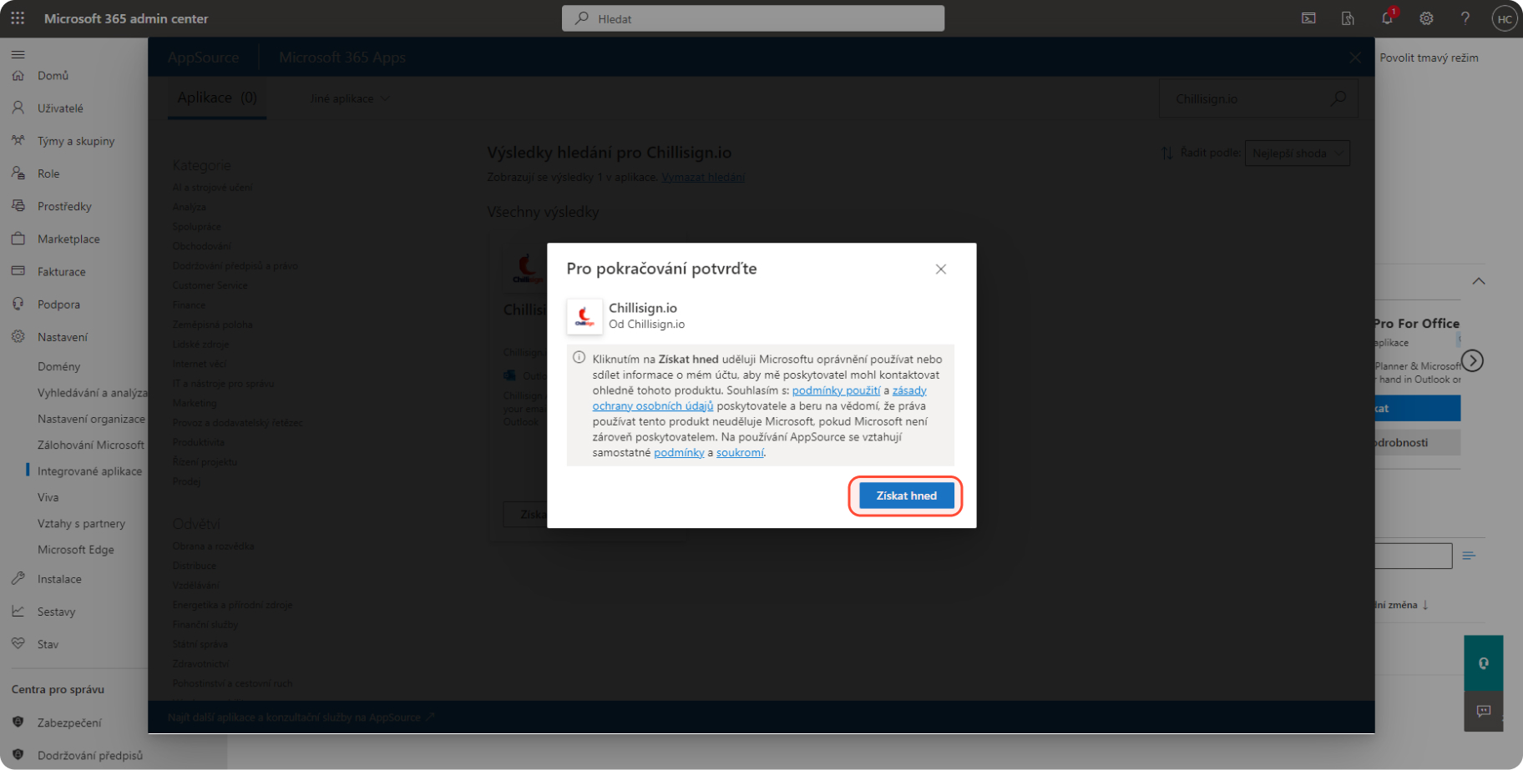Screen dimensions: 1523x770
Task: Click the next carousel arrow circle
Action: (x=1472, y=360)
